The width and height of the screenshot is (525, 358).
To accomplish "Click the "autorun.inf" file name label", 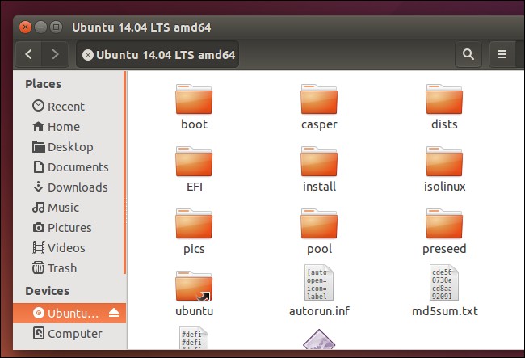I will point(319,311).
